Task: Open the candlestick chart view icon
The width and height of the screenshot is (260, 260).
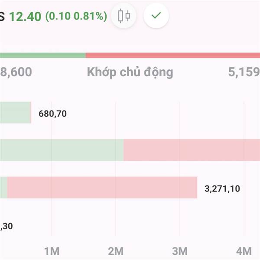Action: (123, 16)
